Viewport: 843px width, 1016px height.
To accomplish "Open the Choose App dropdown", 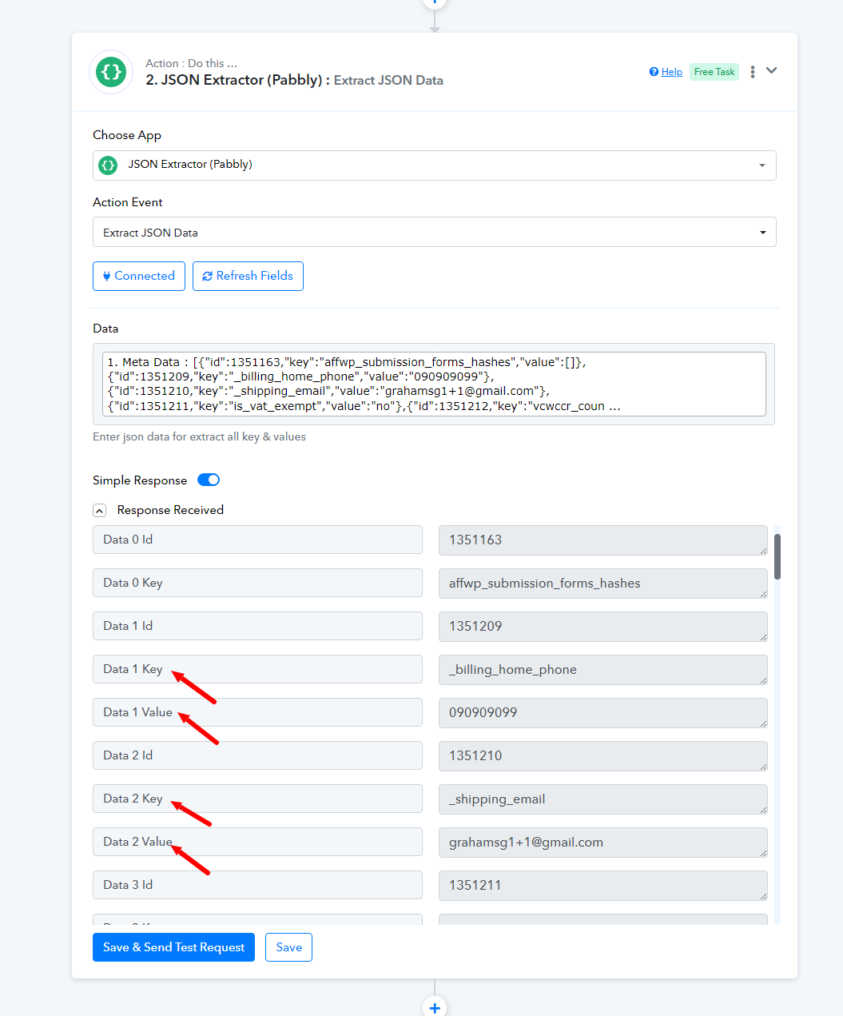I will (435, 165).
